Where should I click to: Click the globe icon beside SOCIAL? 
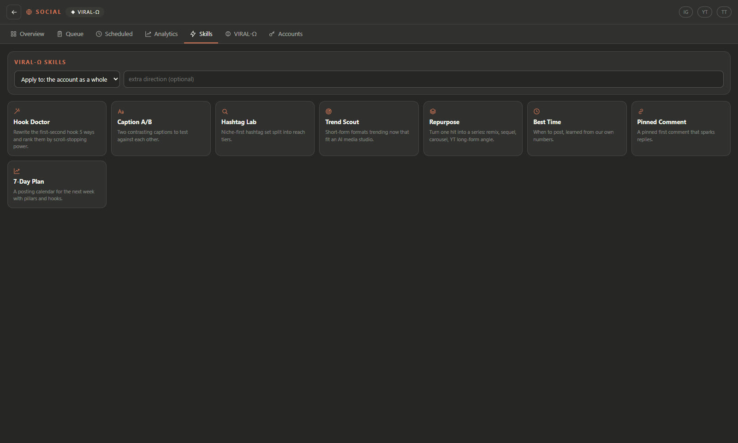pos(29,12)
